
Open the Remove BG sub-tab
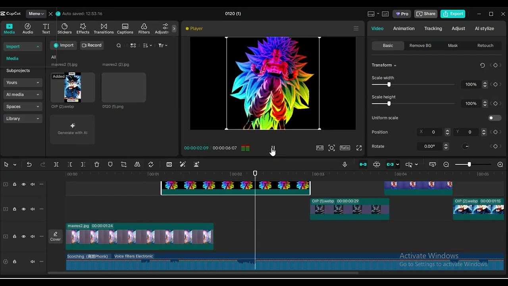tap(420, 46)
